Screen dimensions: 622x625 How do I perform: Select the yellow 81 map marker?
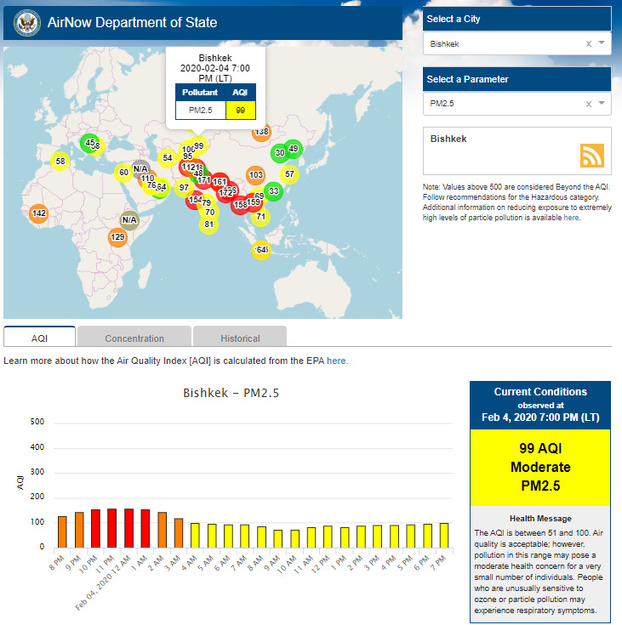pyautogui.click(x=208, y=224)
